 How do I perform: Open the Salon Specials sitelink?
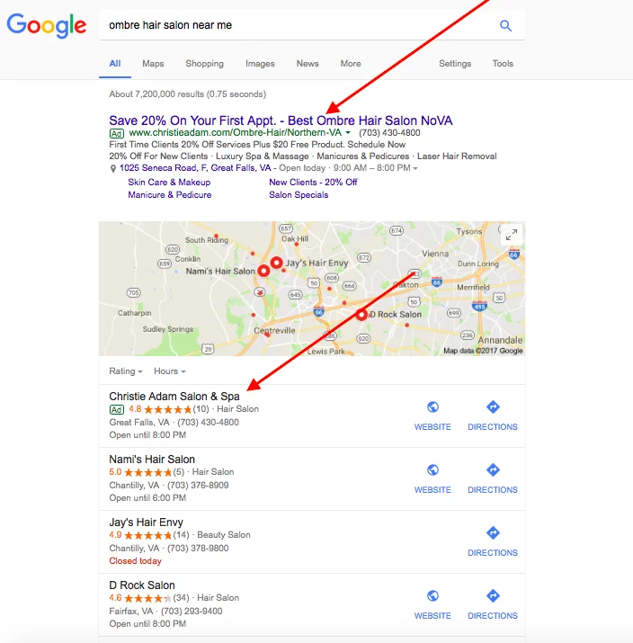point(299,195)
